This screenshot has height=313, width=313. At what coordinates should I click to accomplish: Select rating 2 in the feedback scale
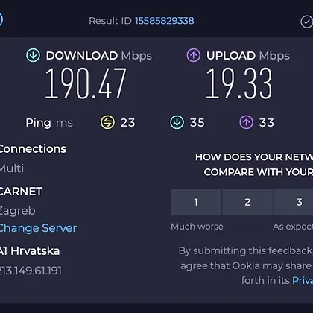[247, 202]
